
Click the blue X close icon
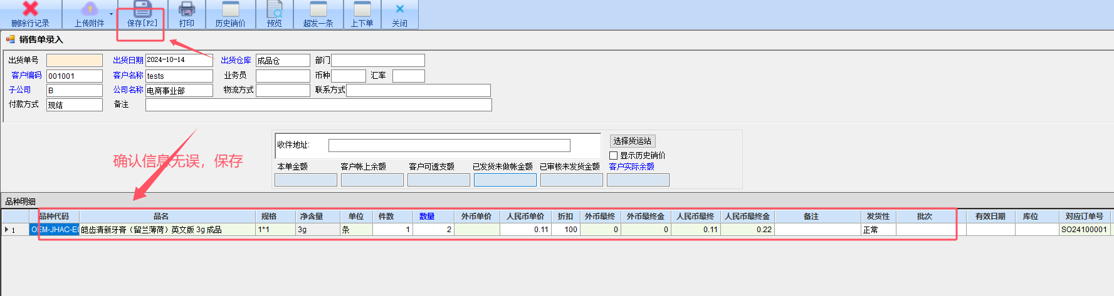pos(400,9)
